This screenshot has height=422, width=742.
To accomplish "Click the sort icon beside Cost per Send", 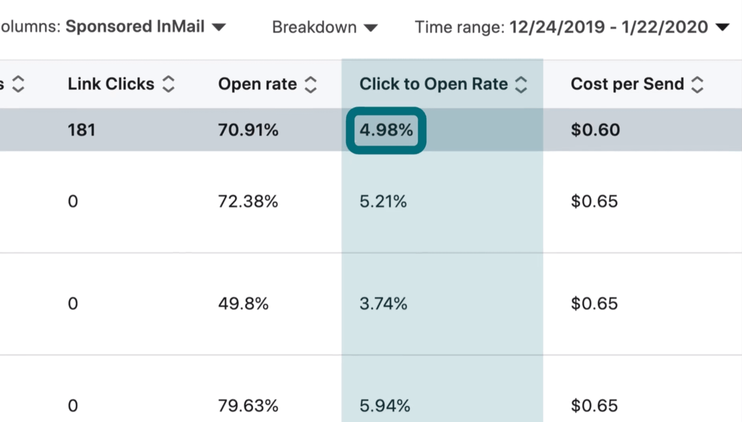I will (x=697, y=84).
